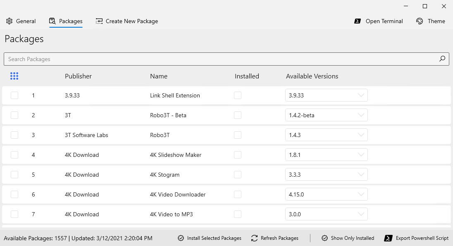453x246 pixels.
Task: Click the Link Shell Extension name
Action: point(175,95)
